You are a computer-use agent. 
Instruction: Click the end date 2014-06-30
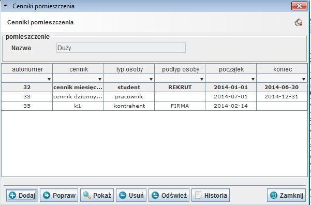click(x=282, y=87)
